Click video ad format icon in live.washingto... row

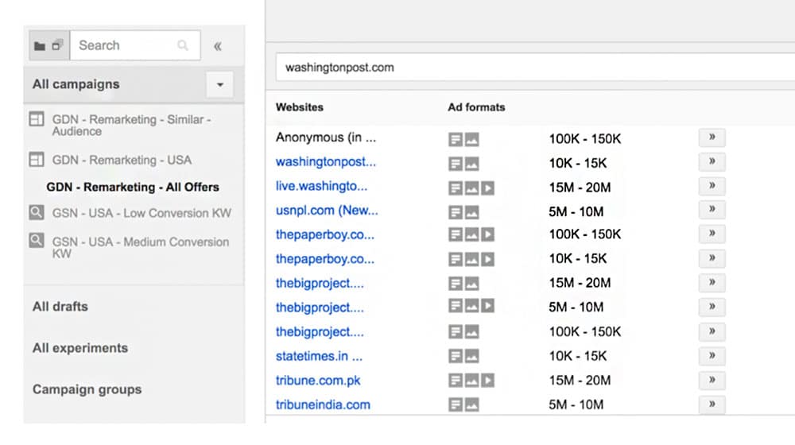point(488,188)
